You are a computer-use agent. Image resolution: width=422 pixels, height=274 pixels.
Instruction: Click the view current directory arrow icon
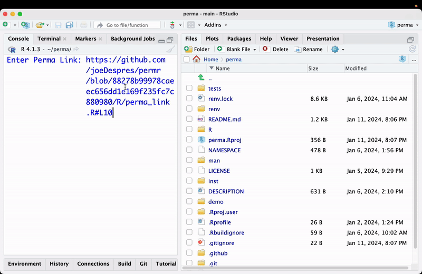pos(76,49)
